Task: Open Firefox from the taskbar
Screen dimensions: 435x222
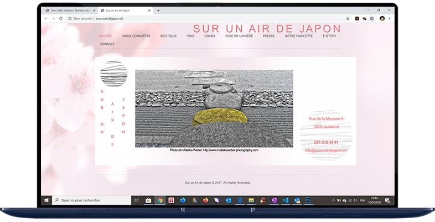Action: coord(205,200)
